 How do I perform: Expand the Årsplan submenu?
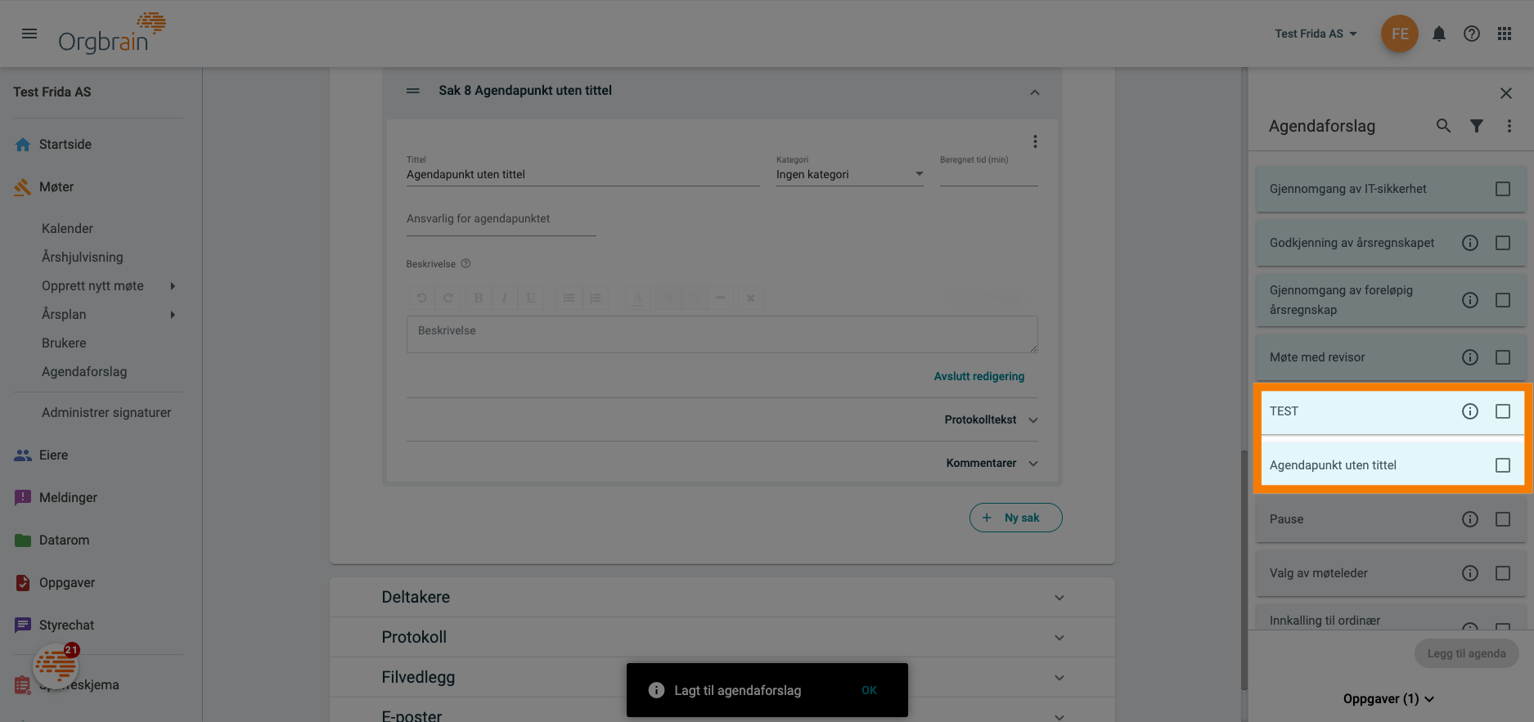click(x=173, y=315)
